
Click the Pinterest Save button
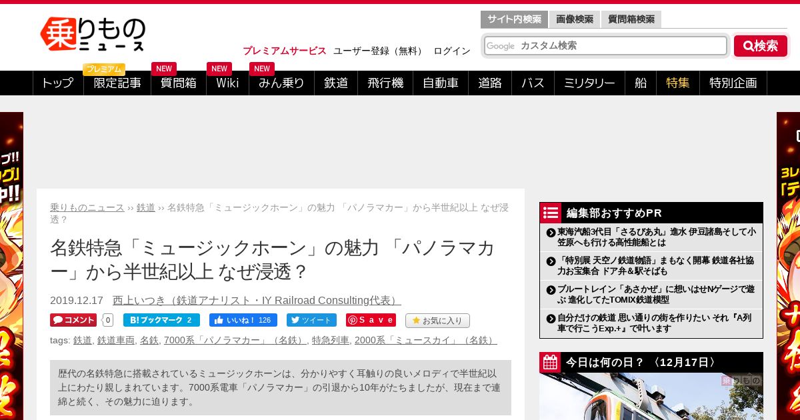pyautogui.click(x=371, y=320)
